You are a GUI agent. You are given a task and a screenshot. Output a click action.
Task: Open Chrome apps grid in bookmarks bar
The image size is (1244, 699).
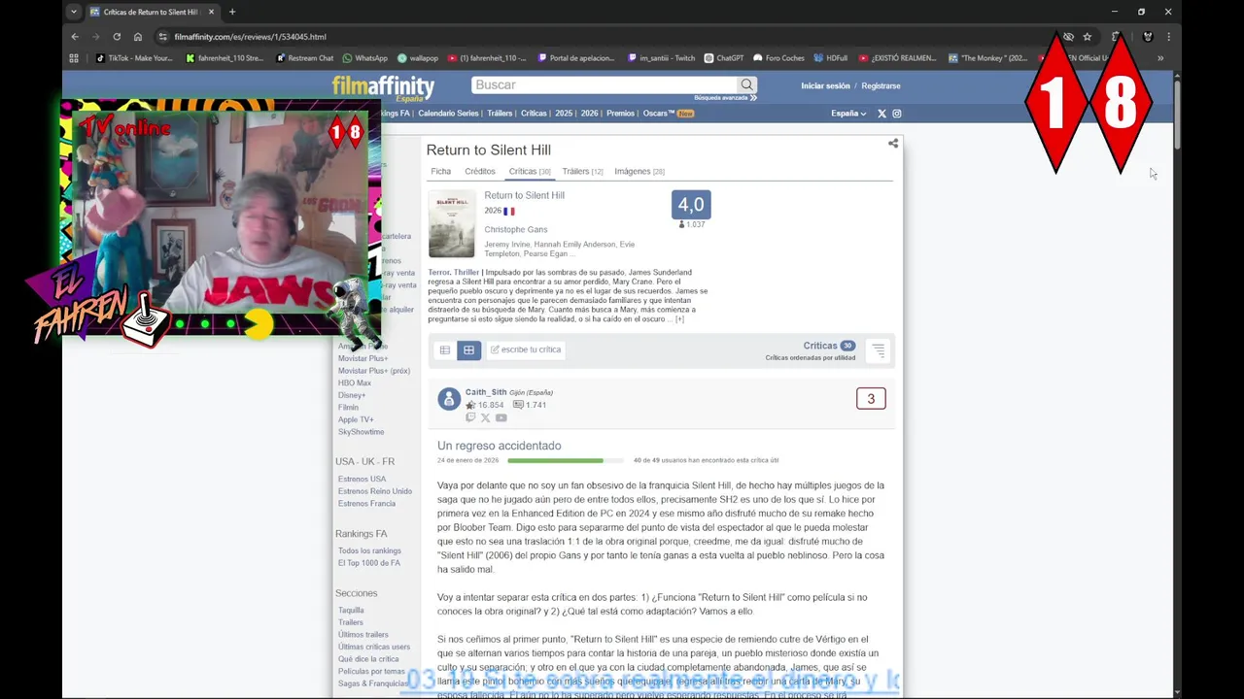(x=74, y=58)
